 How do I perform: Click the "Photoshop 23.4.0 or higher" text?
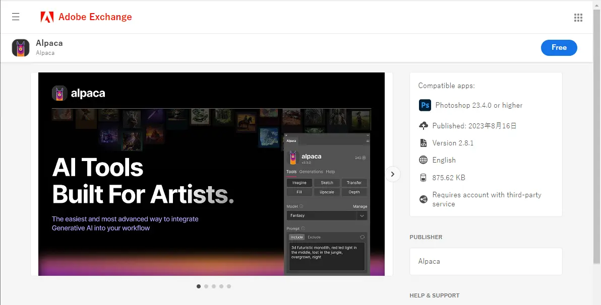(x=478, y=105)
